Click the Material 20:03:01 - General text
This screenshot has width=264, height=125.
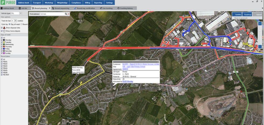(x=129, y=77)
